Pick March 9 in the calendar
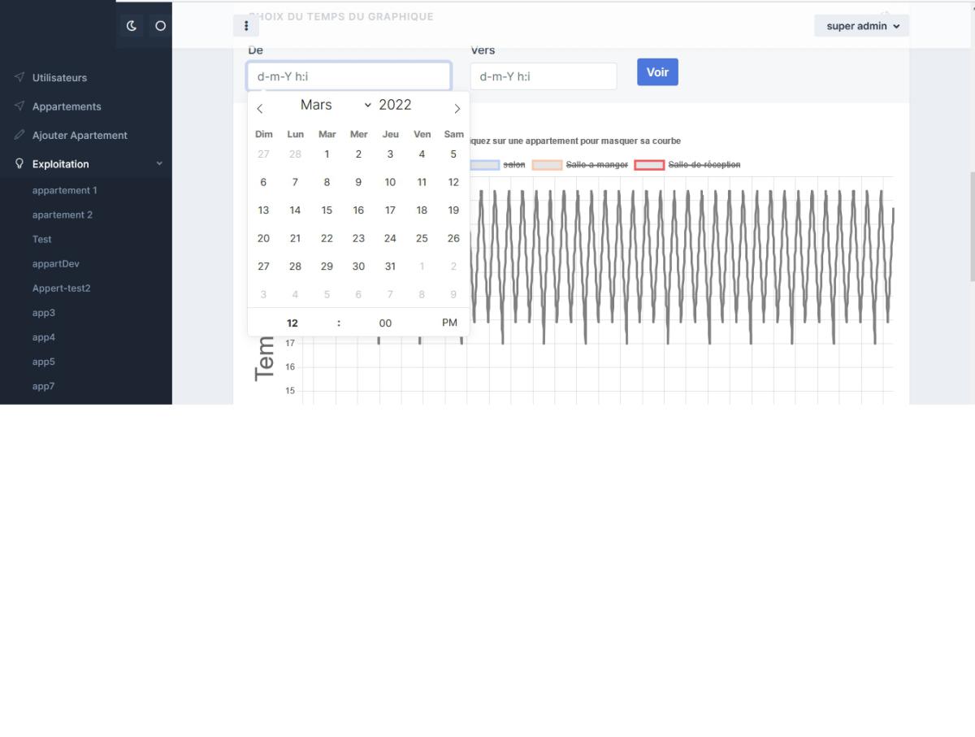Viewport: 975px width, 737px height. click(x=358, y=182)
